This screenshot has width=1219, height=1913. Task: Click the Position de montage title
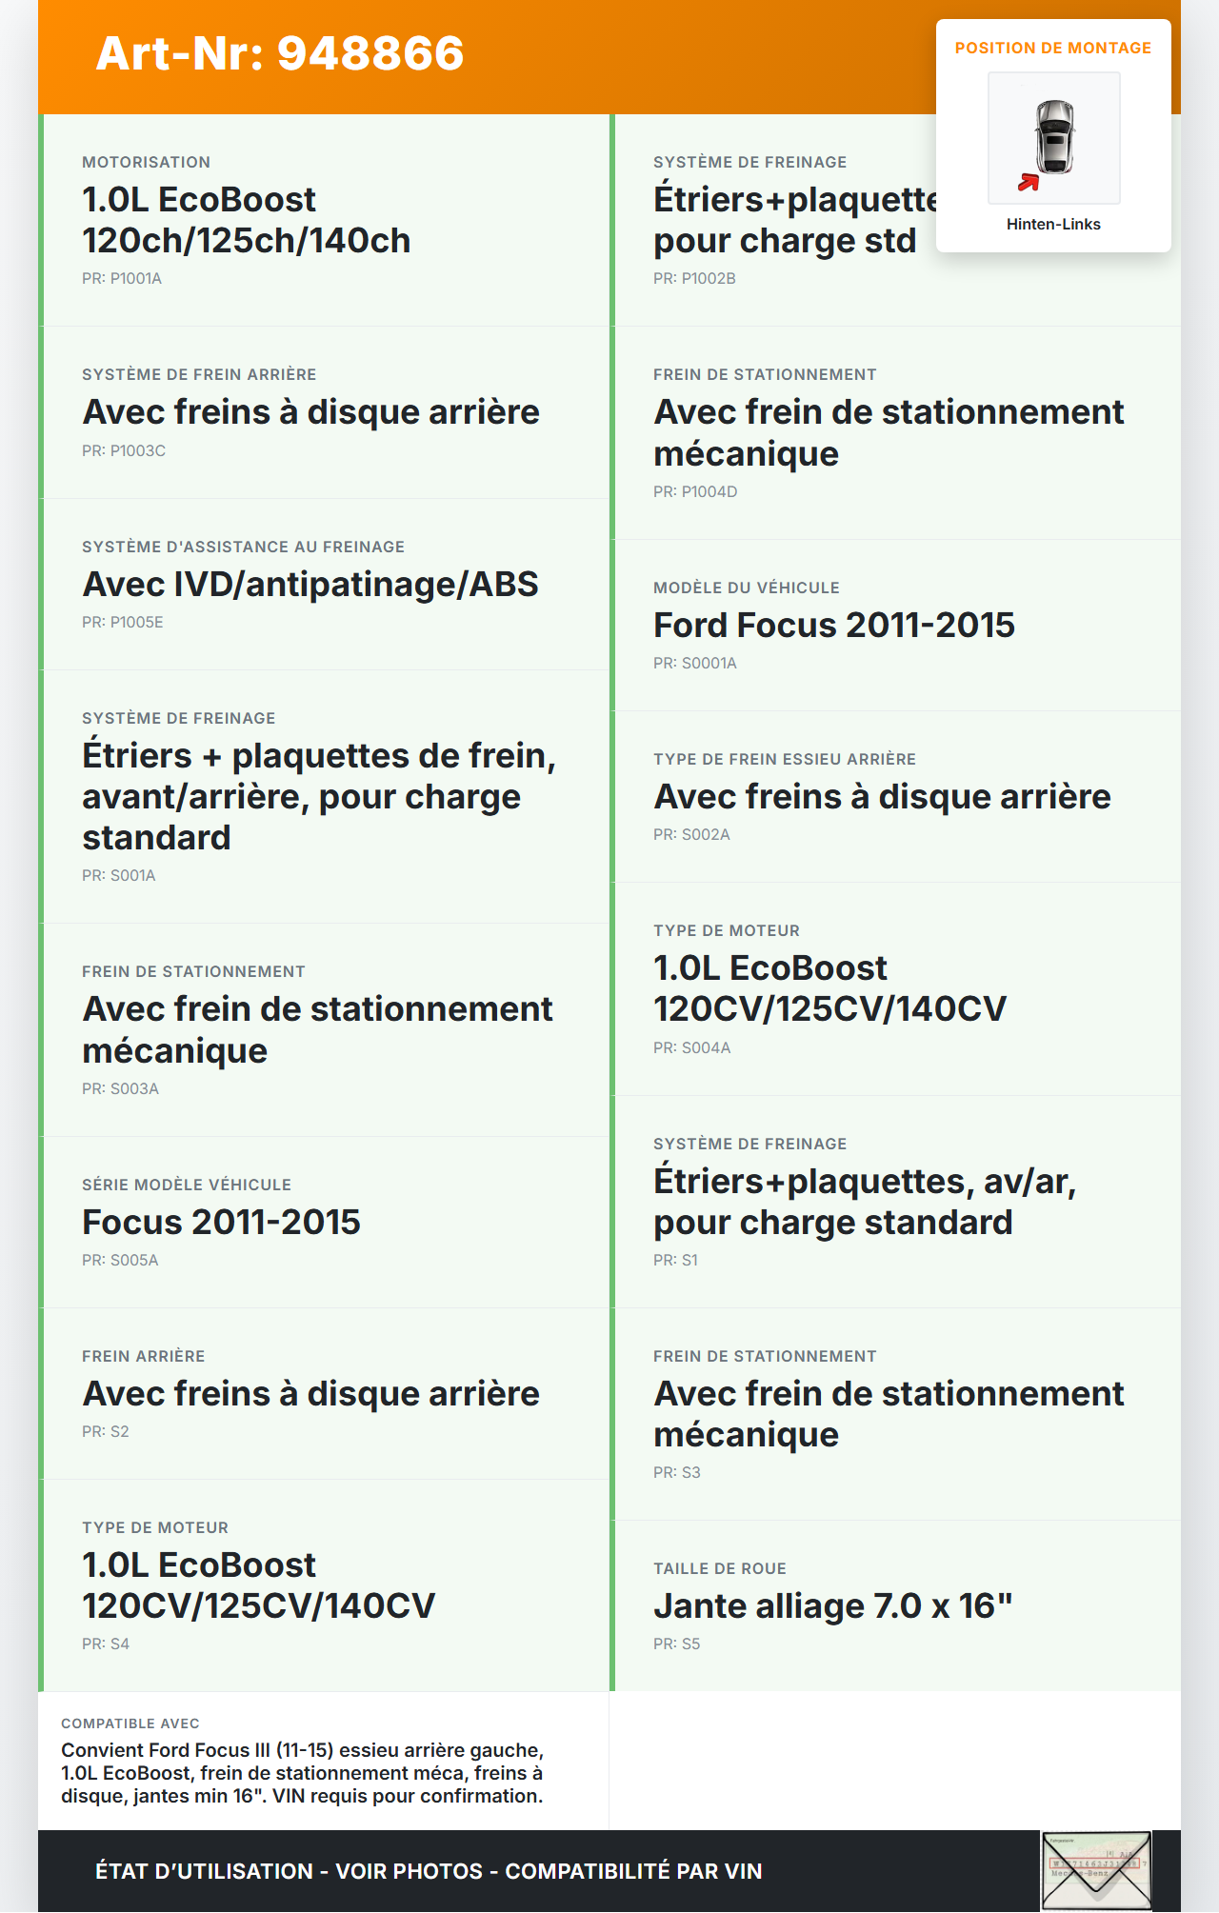(x=1053, y=49)
